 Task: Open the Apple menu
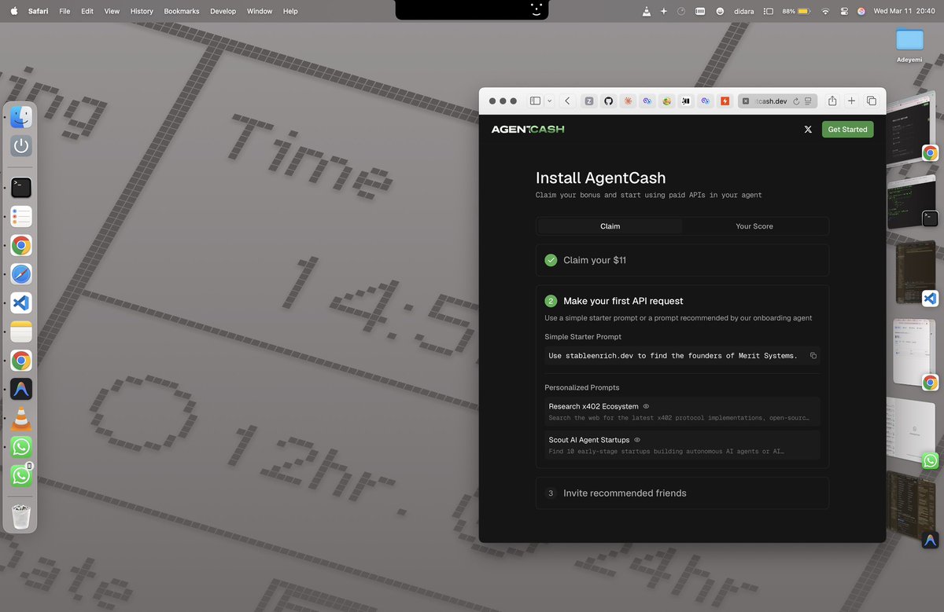tap(13, 12)
